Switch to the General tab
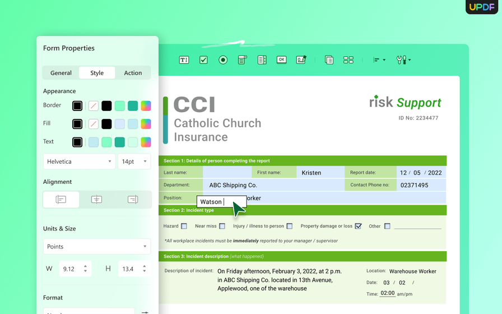The image size is (502, 314). click(61, 73)
